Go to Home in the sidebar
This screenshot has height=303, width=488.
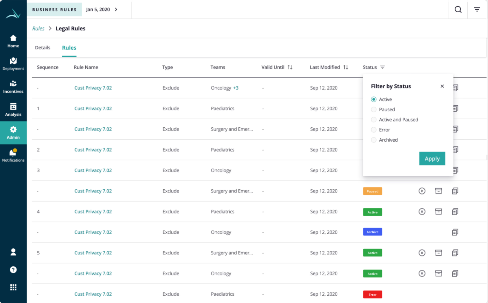tap(13, 41)
